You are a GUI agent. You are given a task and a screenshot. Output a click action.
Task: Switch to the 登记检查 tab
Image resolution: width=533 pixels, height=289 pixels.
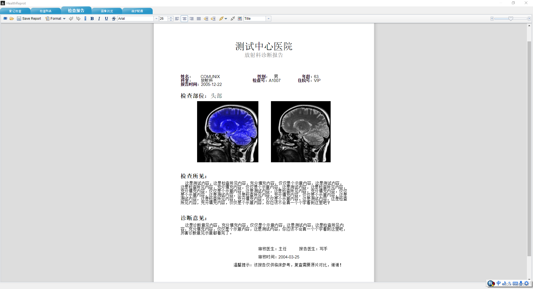(x=15, y=11)
